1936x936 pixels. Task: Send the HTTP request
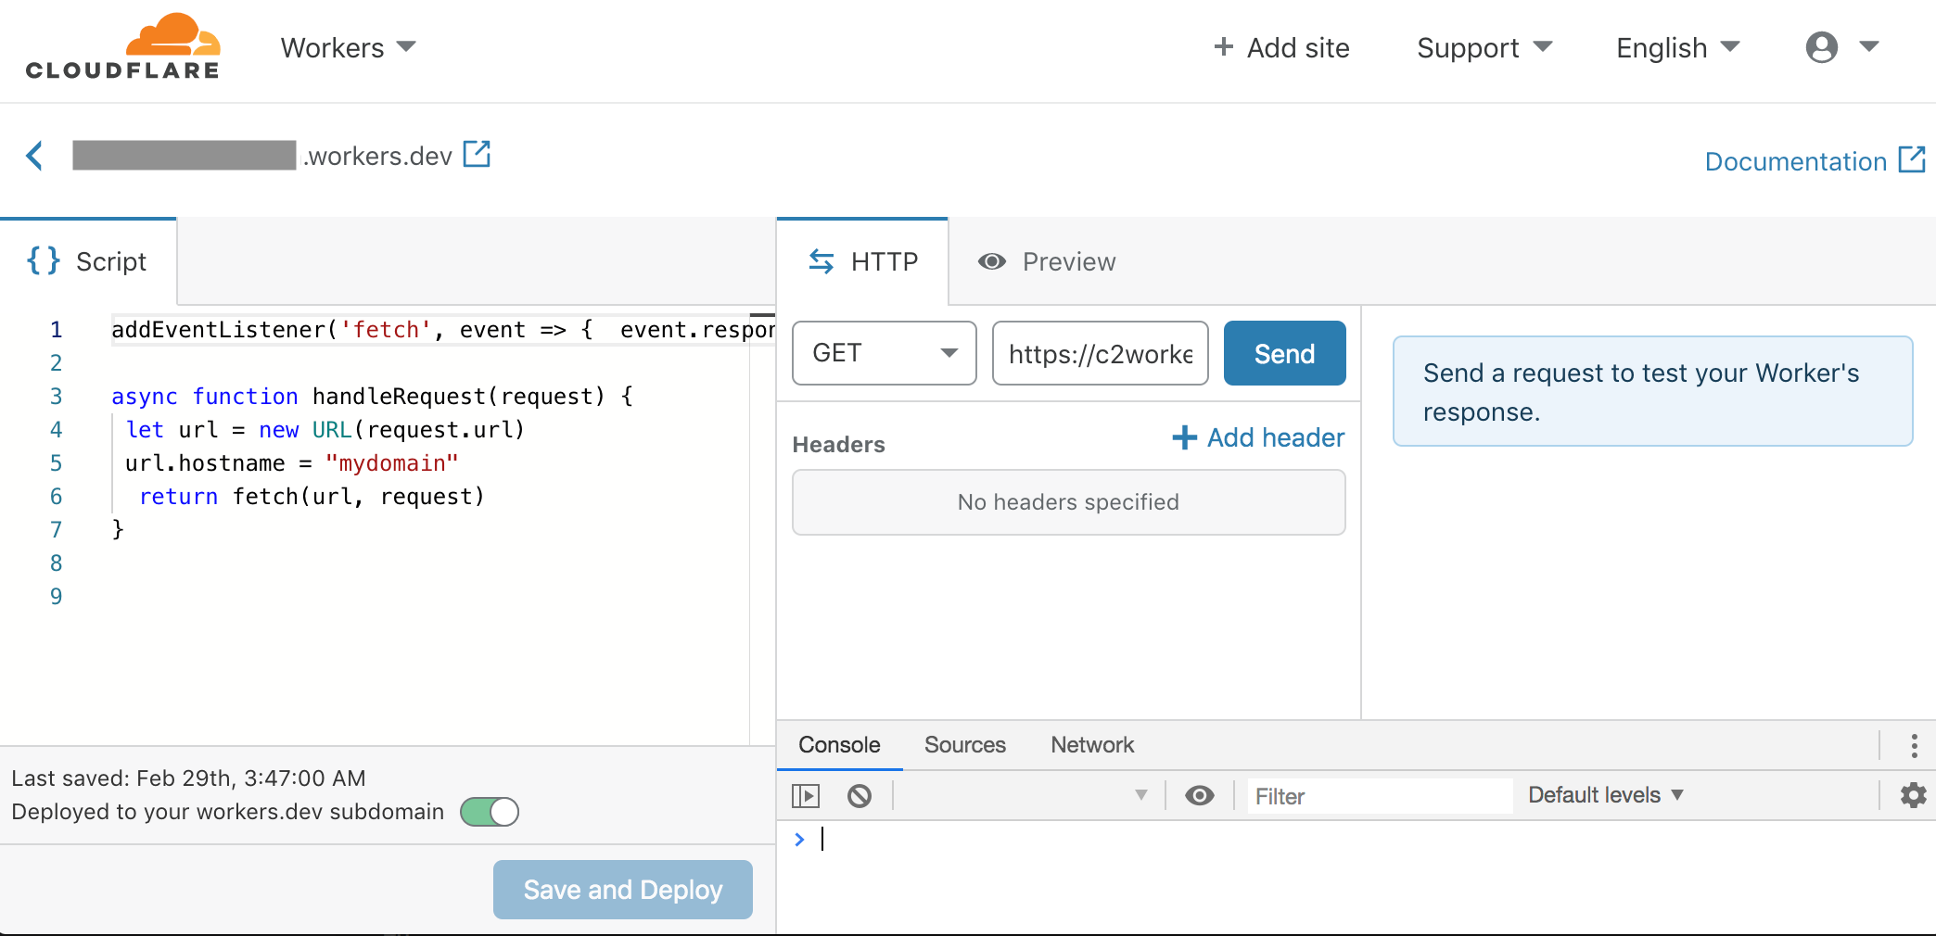(x=1284, y=353)
